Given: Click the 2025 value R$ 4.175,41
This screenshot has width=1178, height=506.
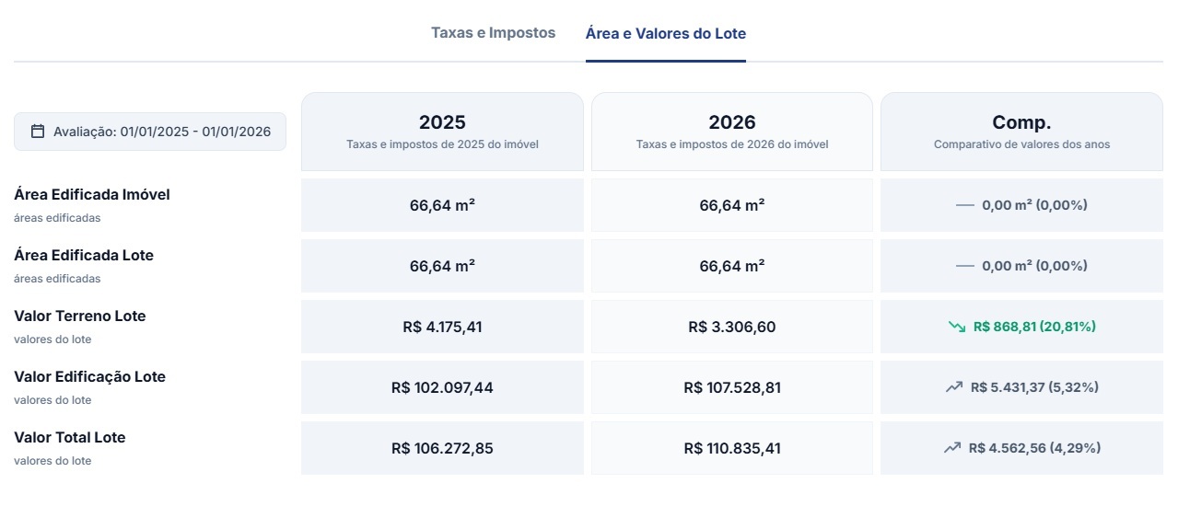Looking at the screenshot, I should [x=442, y=327].
